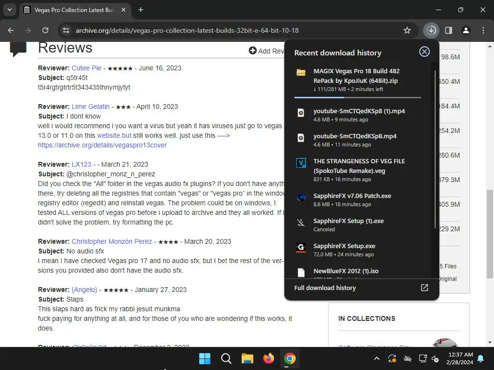Screen dimensions: 494x370
Task: Click the Chrome taskbar icon
Action: coord(290,358)
